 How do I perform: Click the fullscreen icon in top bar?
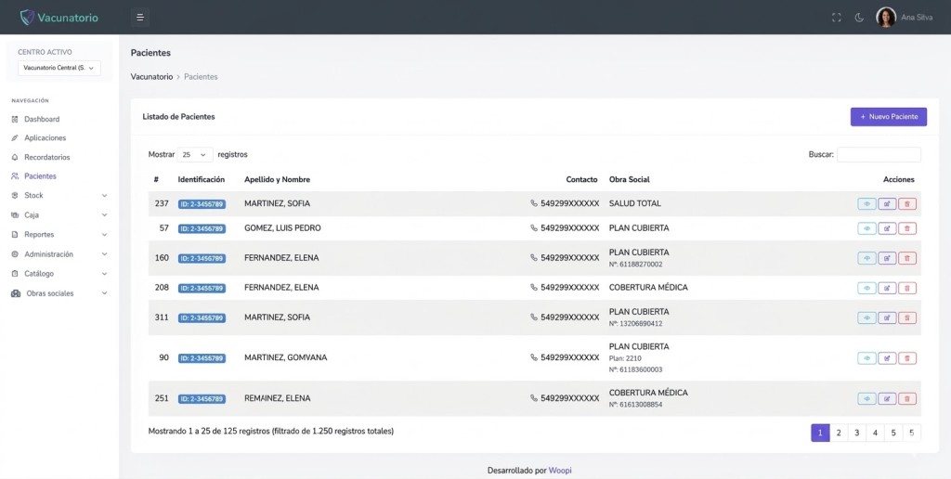pos(836,18)
